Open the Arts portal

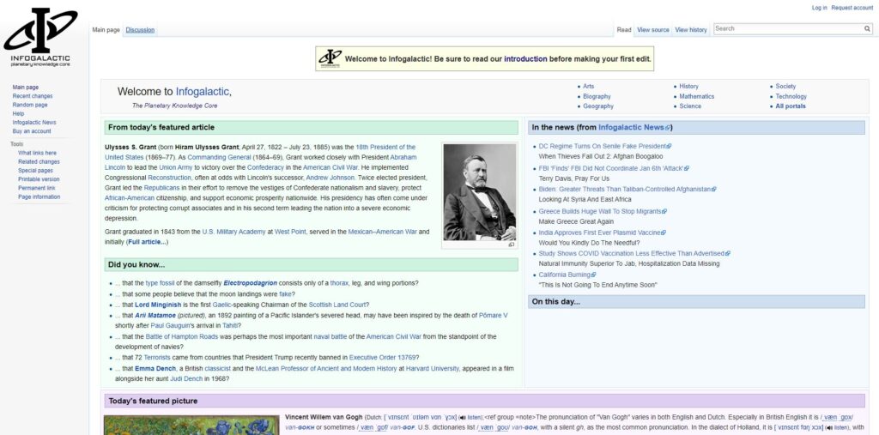click(588, 87)
